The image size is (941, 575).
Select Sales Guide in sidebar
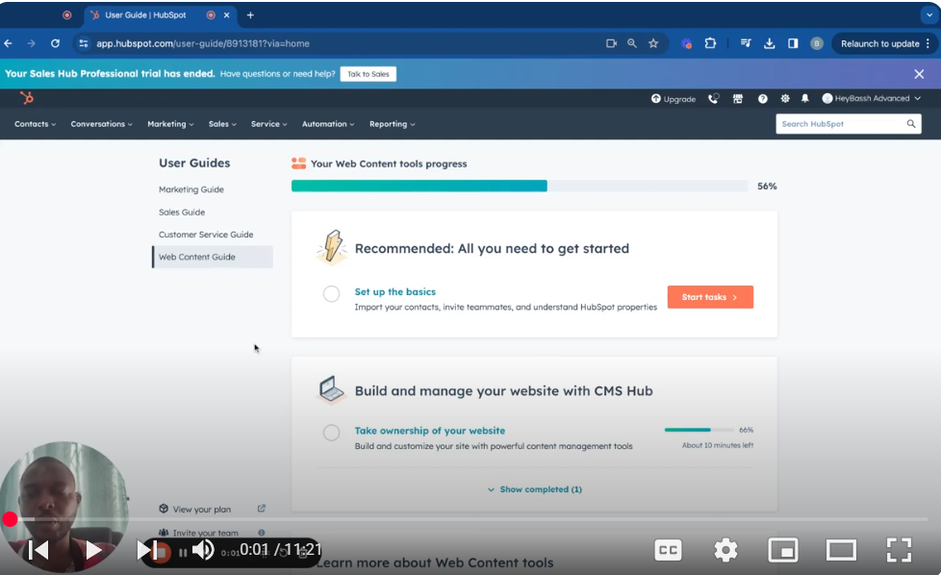pos(182,212)
